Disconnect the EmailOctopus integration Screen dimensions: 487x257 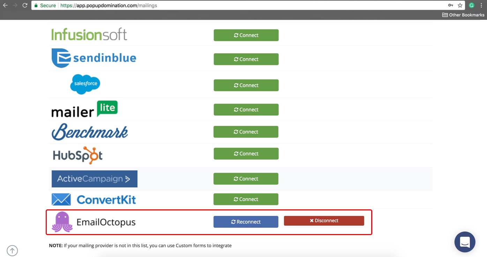pyautogui.click(x=324, y=221)
